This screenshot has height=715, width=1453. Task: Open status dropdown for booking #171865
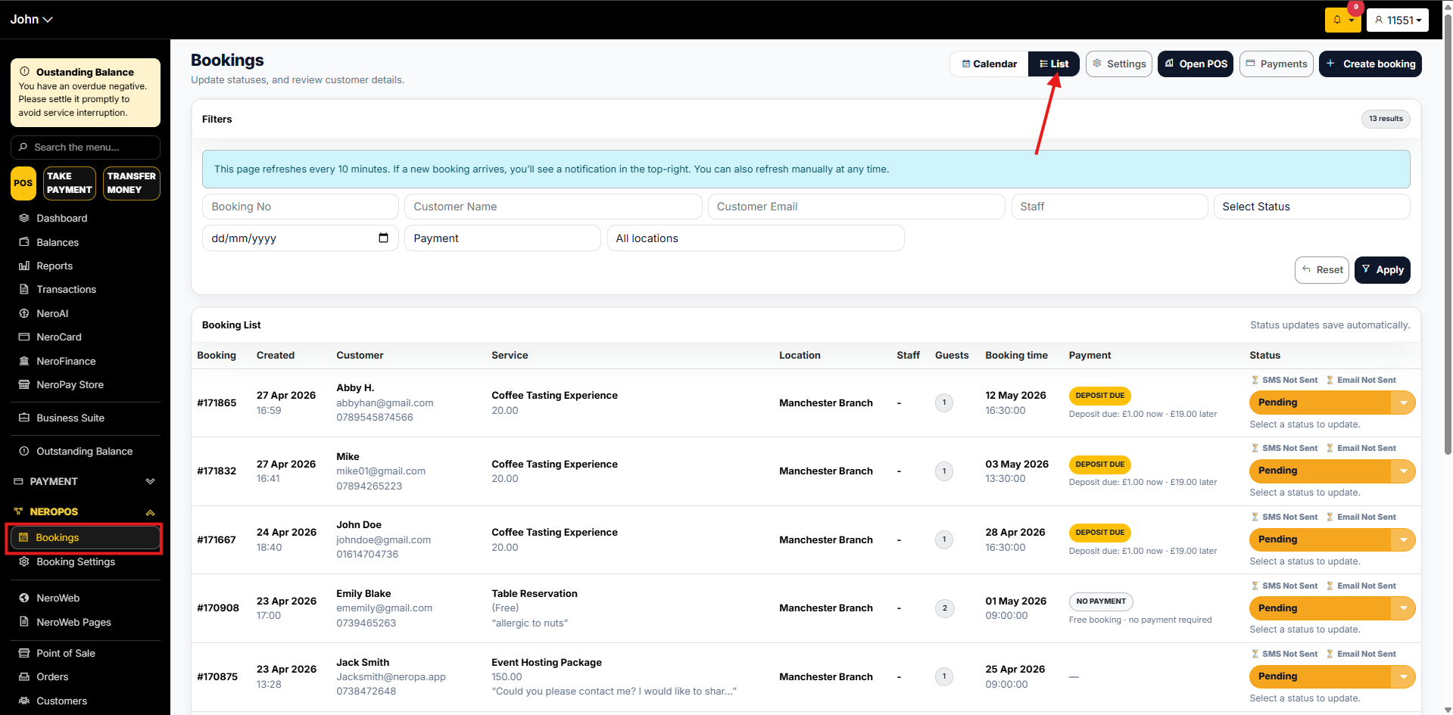click(x=1403, y=403)
